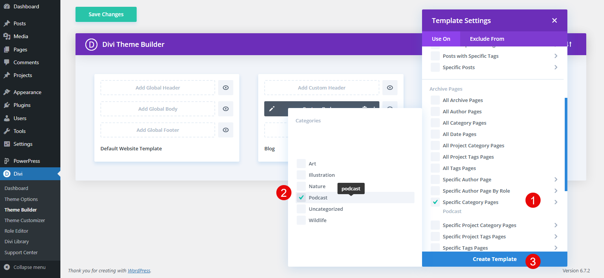Check All Author Pages checkbox
This screenshot has width=604, height=278.
[435, 111]
